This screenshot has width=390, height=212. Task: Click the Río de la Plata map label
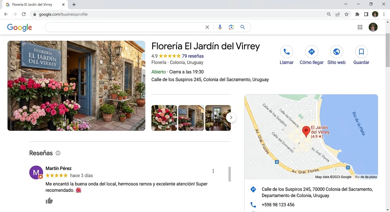[x=359, y=123]
